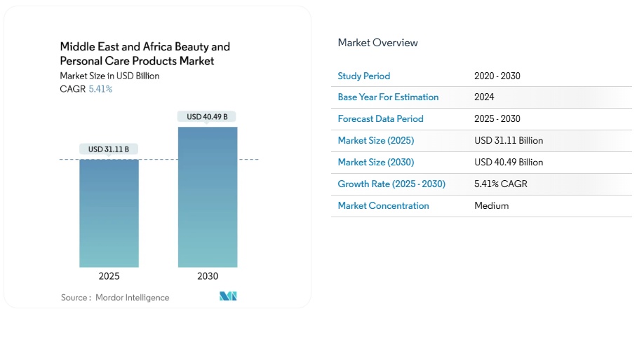
Task: Click the Market Size (2030) label
Action: (376, 162)
